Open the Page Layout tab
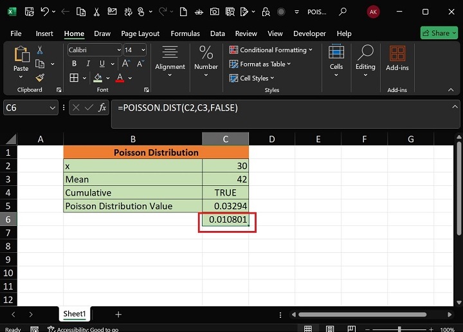 coord(140,33)
